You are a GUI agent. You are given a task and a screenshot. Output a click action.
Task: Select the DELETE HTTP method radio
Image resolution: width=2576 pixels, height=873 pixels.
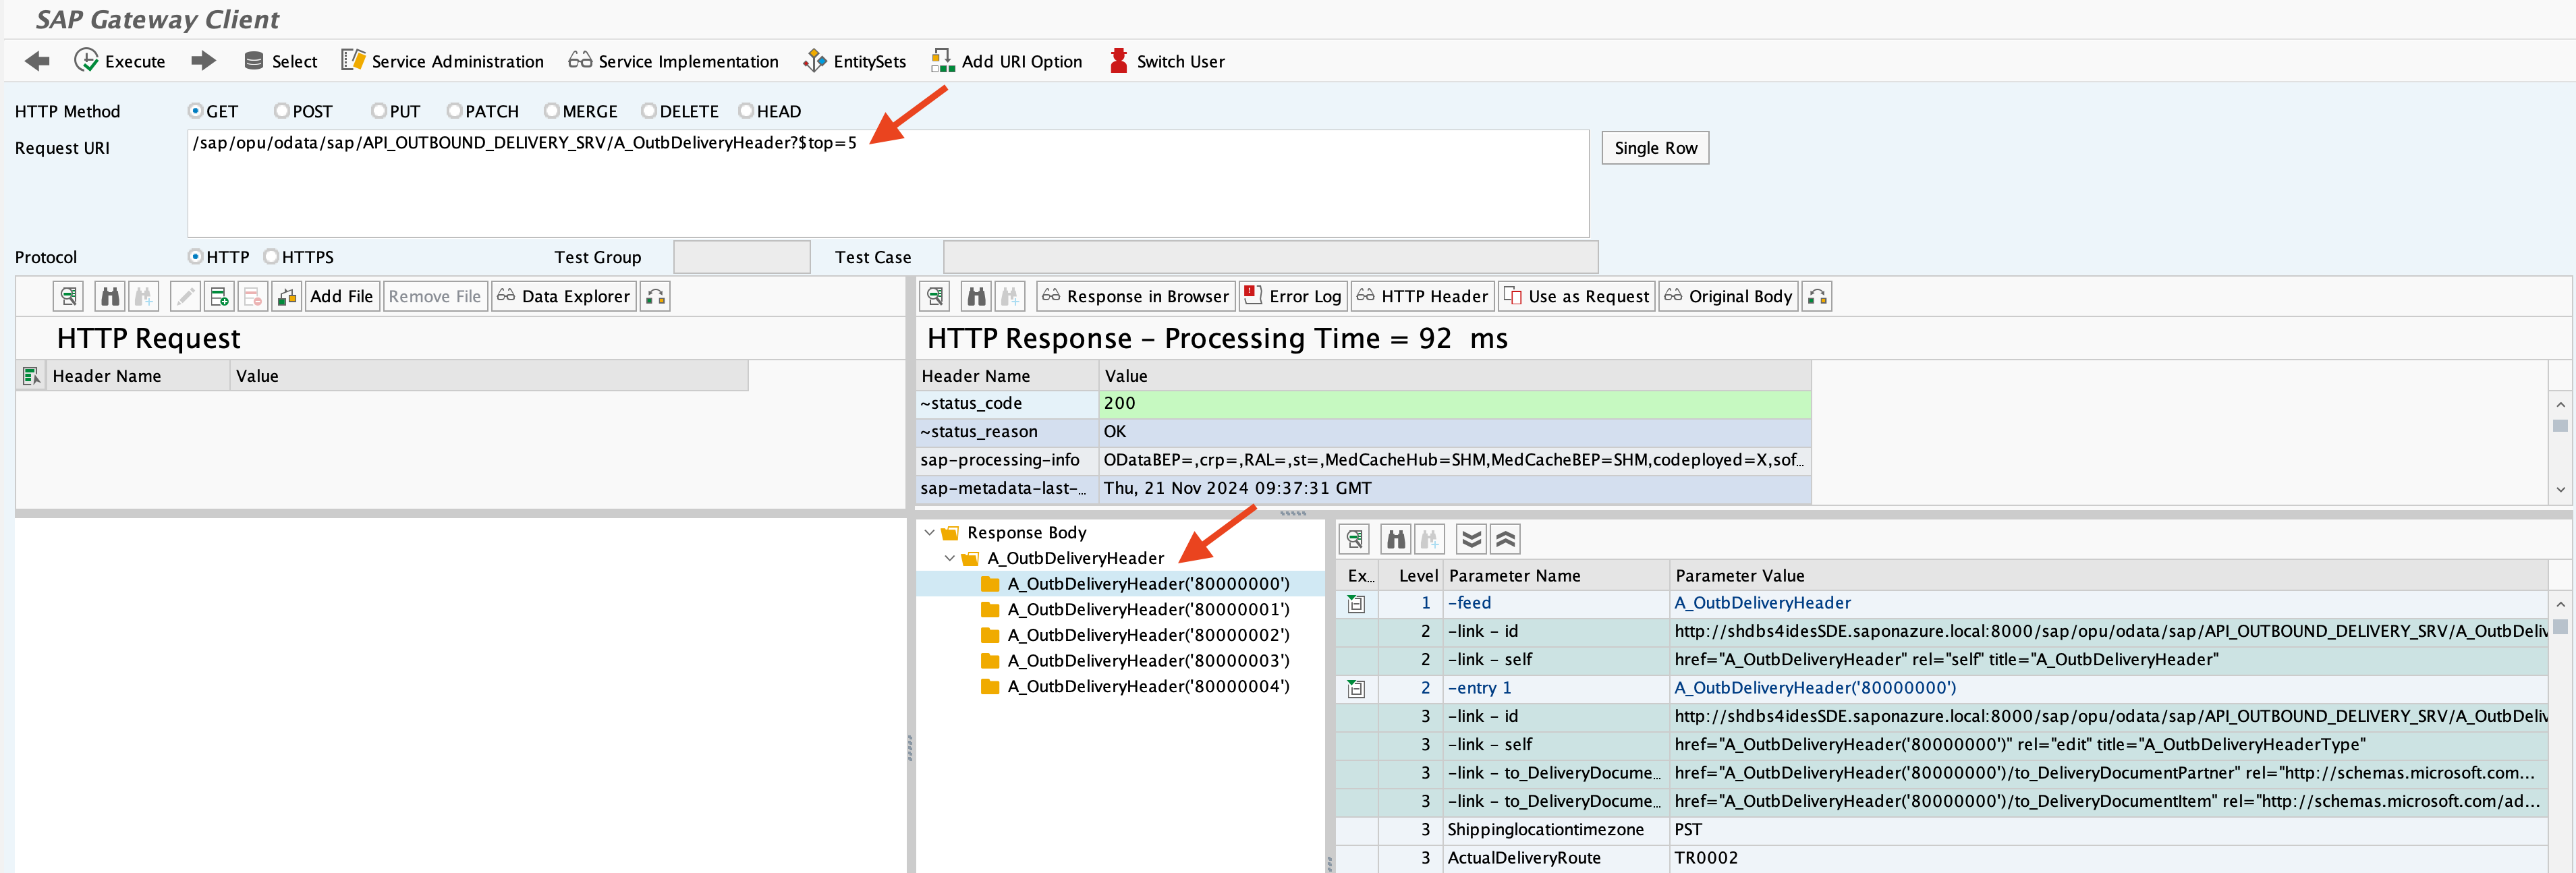pyautogui.click(x=649, y=111)
